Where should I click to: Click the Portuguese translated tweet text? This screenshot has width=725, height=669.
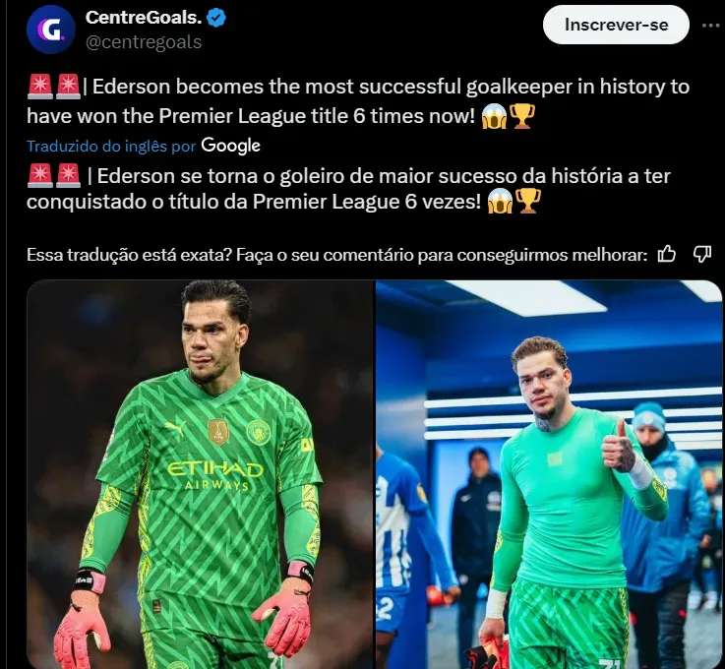pyautogui.click(x=349, y=189)
